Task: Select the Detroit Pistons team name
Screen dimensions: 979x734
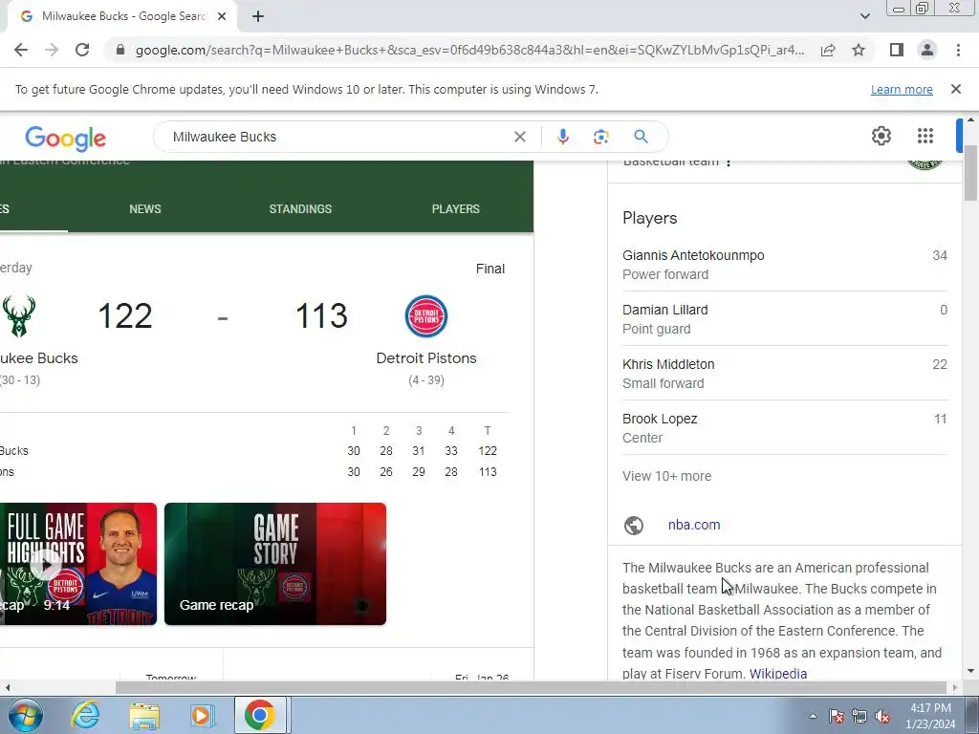Action: click(x=426, y=358)
